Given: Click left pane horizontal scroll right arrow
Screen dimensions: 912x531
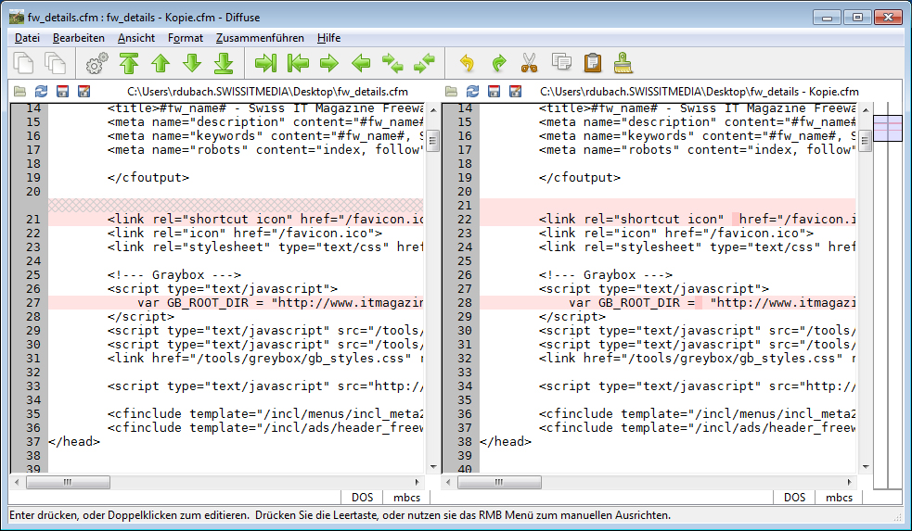Looking at the screenshot, I should 417,482.
